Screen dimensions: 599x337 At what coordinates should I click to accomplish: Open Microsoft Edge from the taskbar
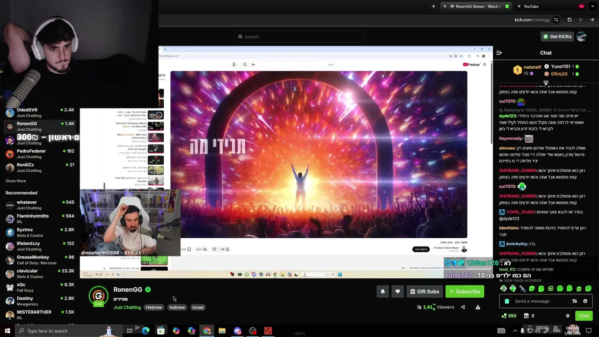tap(146, 331)
